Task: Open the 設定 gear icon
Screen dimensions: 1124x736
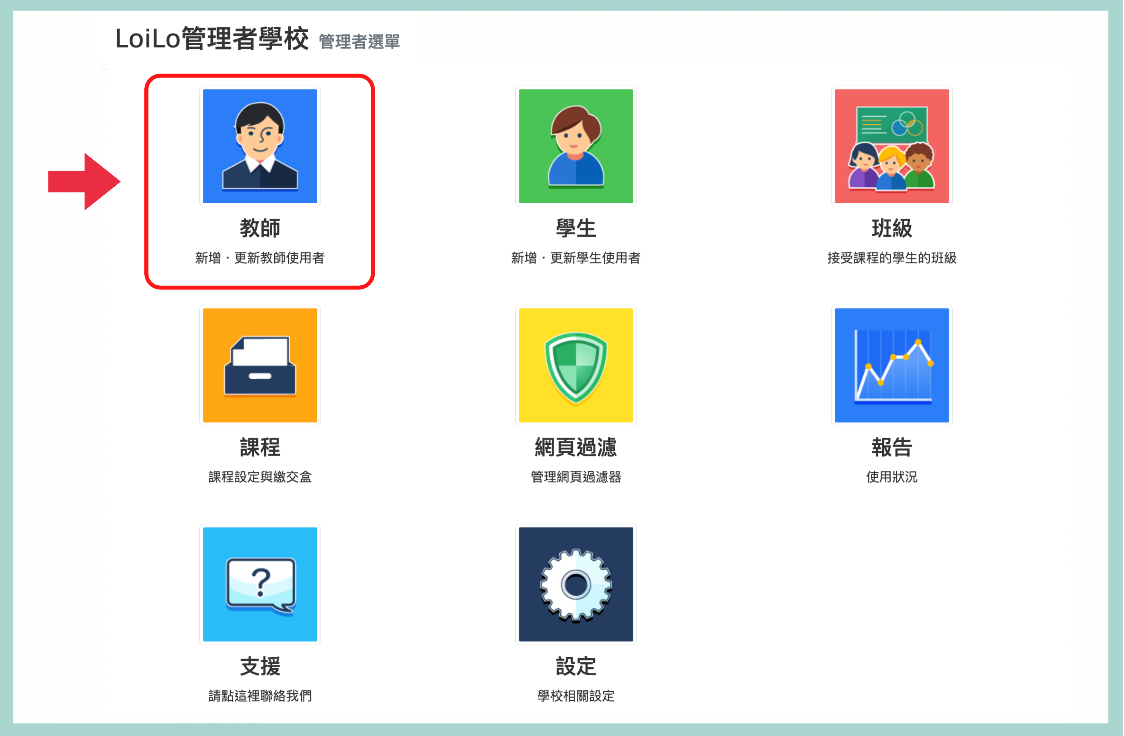Action: (576, 584)
